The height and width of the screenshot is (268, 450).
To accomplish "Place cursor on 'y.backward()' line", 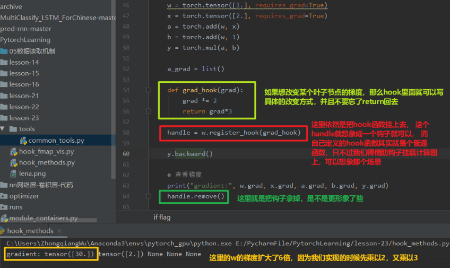I will point(190,154).
